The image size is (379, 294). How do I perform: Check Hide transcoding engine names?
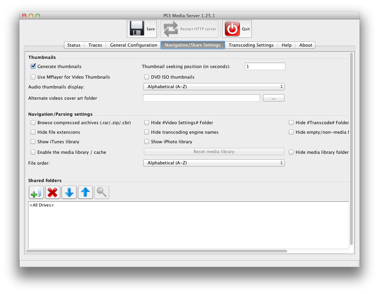(x=147, y=132)
